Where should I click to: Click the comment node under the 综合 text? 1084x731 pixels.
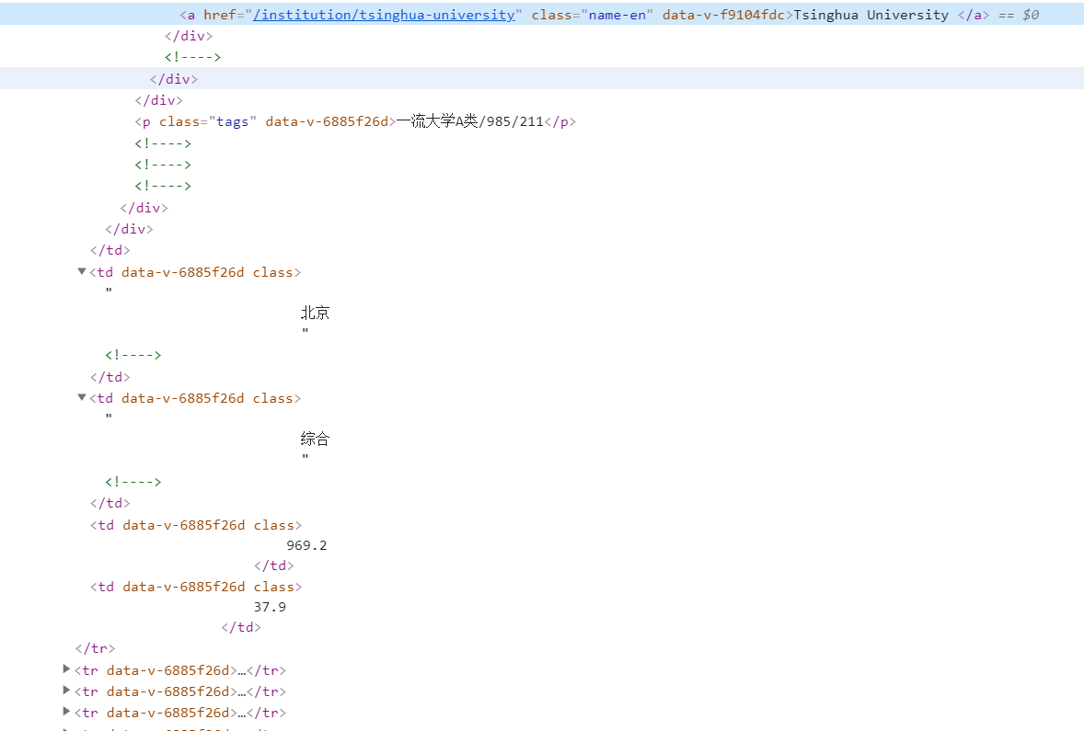(x=133, y=482)
